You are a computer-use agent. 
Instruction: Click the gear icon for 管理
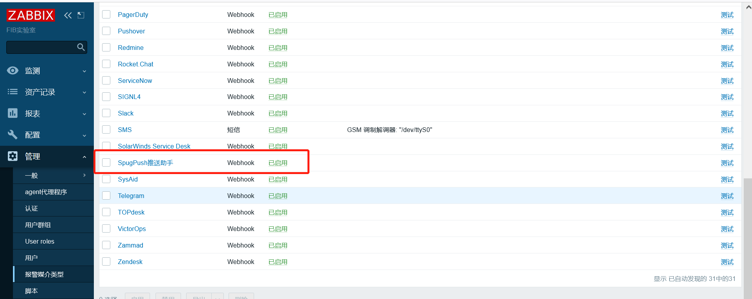click(x=13, y=156)
